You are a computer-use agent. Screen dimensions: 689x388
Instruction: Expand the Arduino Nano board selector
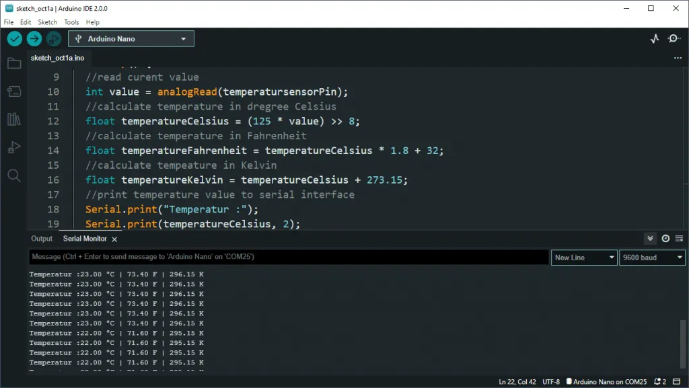131,39
